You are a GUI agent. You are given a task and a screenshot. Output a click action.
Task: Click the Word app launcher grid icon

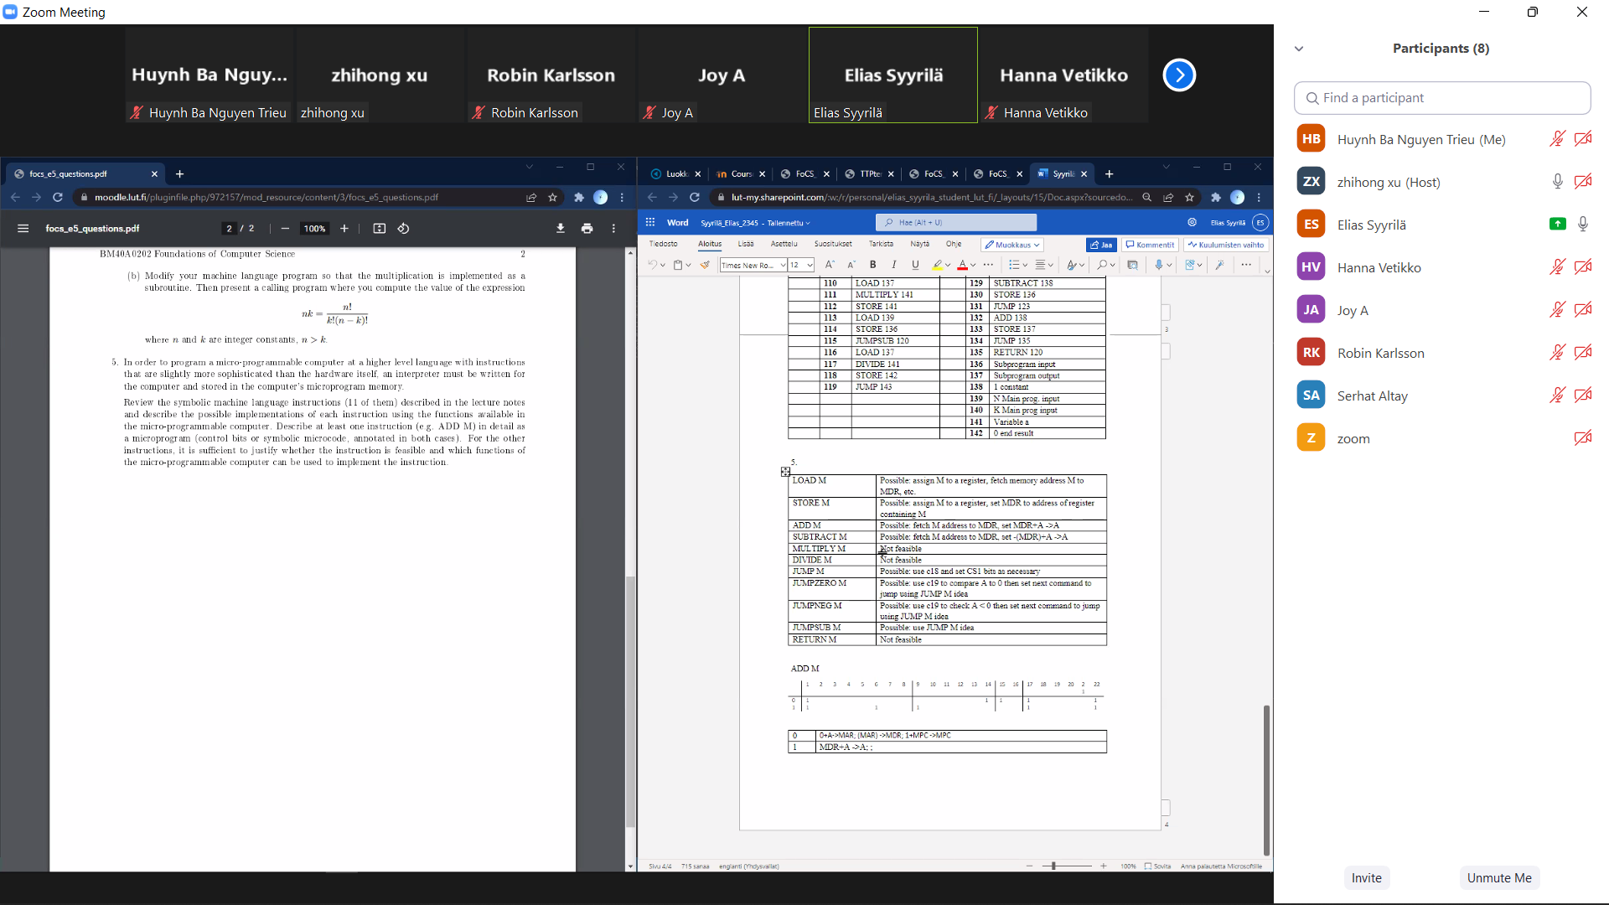[x=650, y=223]
